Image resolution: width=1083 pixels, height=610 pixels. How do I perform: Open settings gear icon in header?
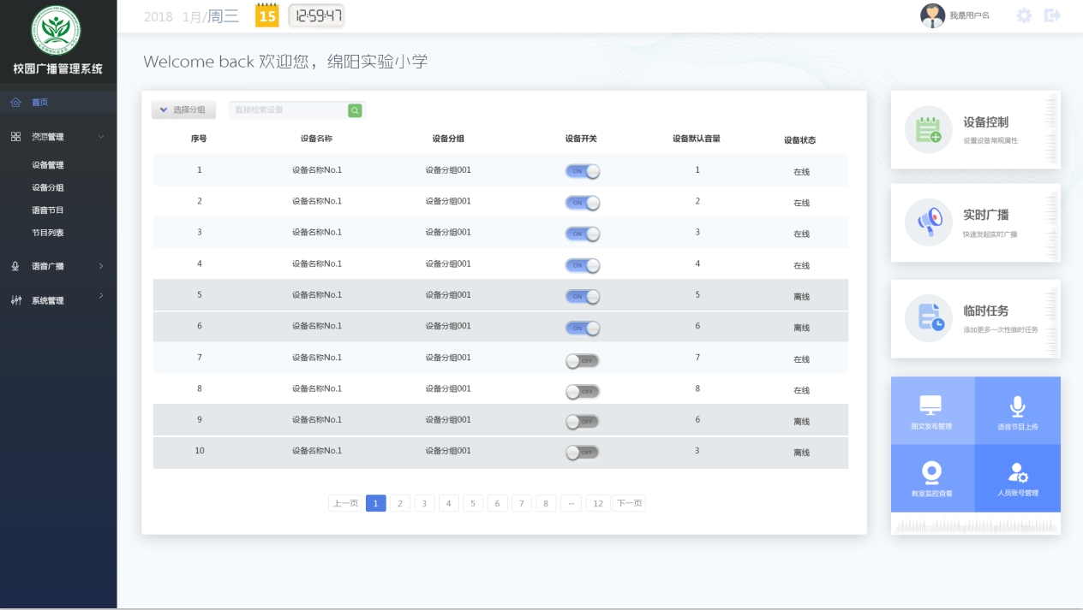pyautogui.click(x=1024, y=15)
